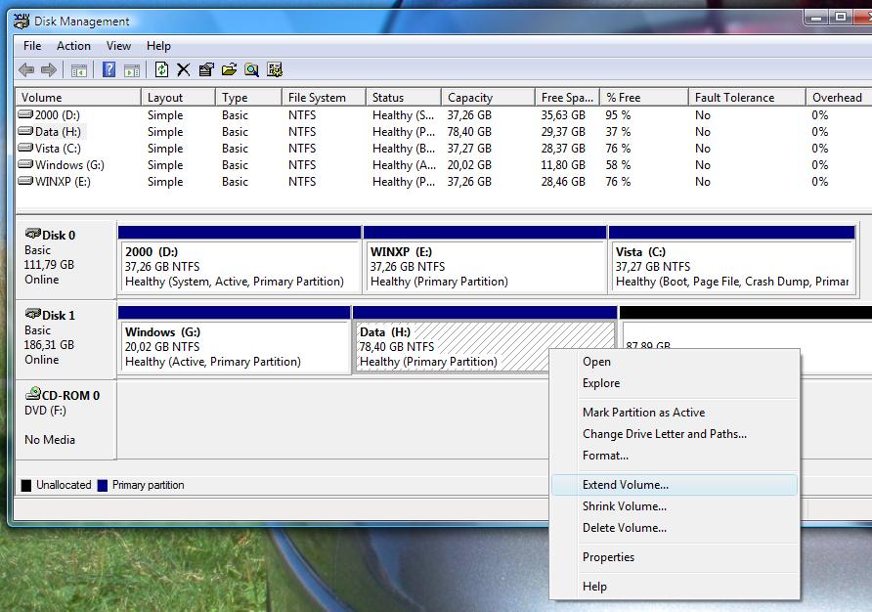Select the Windows (G:) partition block
This screenshot has height=612, width=872.
tap(234, 339)
